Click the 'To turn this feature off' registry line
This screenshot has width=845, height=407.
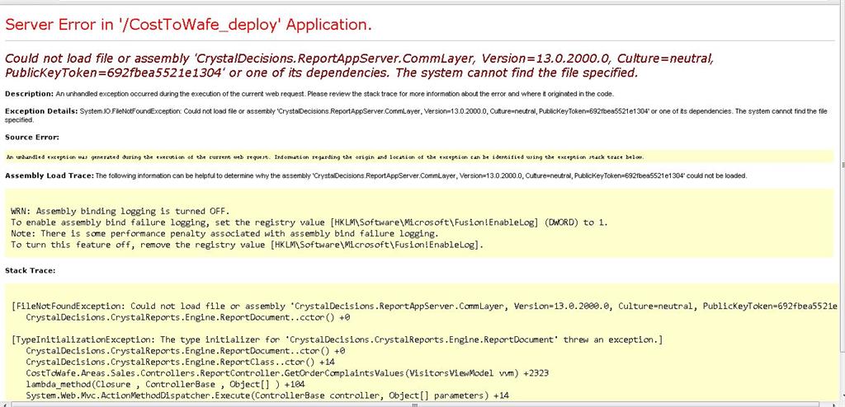[x=248, y=245]
